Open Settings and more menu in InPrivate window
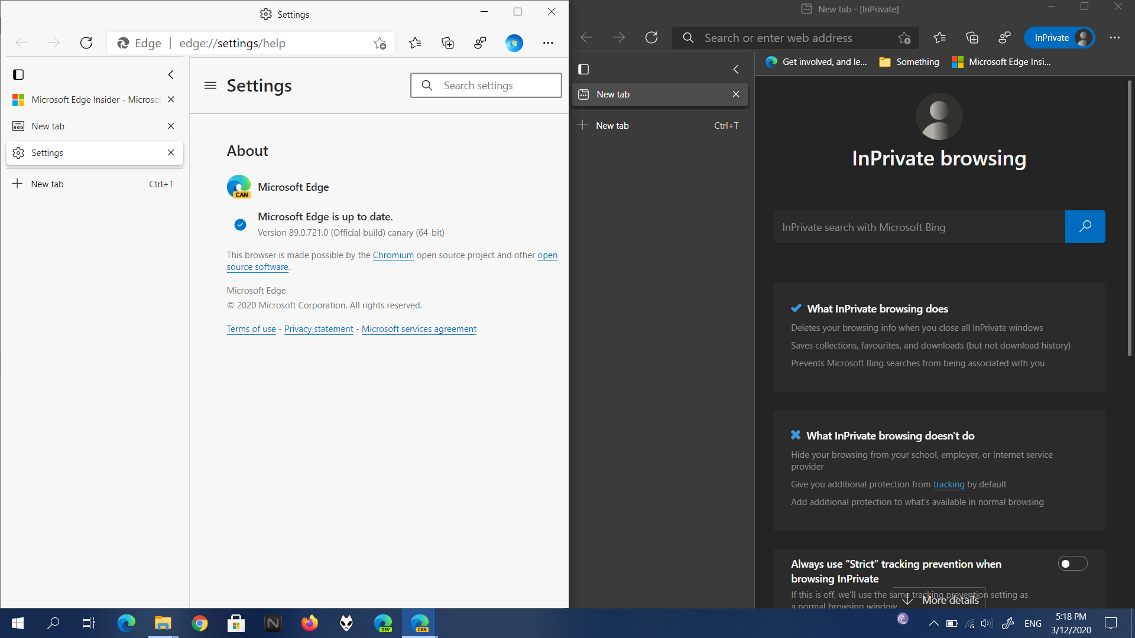1135x638 pixels. [1115, 37]
